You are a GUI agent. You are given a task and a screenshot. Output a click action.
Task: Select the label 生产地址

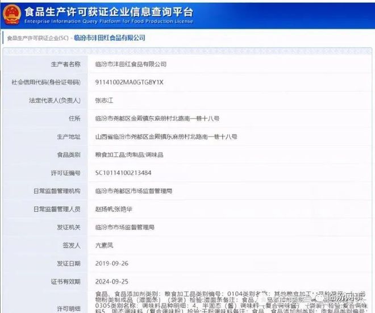pos(69,137)
